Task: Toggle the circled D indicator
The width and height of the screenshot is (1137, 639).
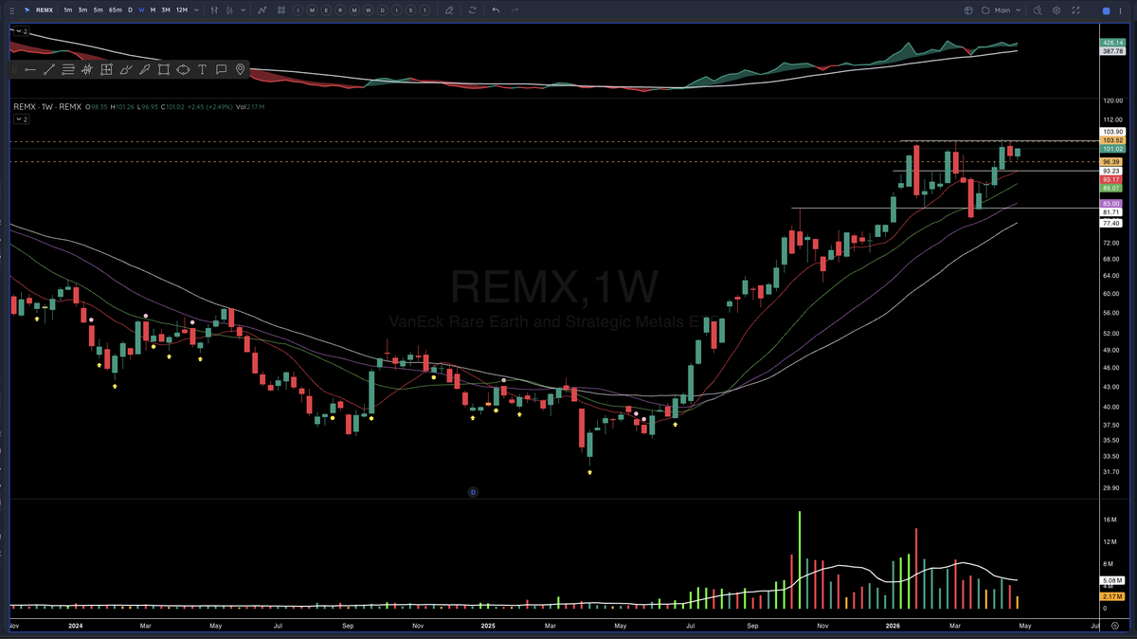Action: [x=383, y=9]
